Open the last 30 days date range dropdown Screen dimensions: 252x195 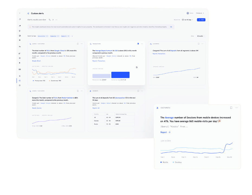[188, 20]
